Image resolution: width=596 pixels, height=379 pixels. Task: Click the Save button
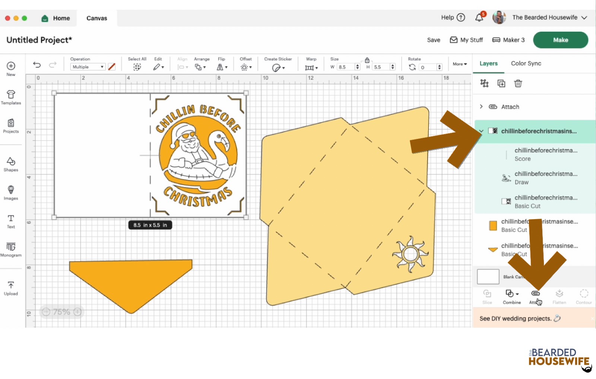point(434,40)
